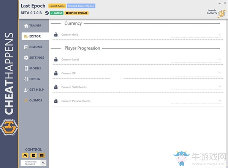Select the middle control mode icon
Image resolution: width=228 pixels, height=168 pixels.
pos(33,155)
